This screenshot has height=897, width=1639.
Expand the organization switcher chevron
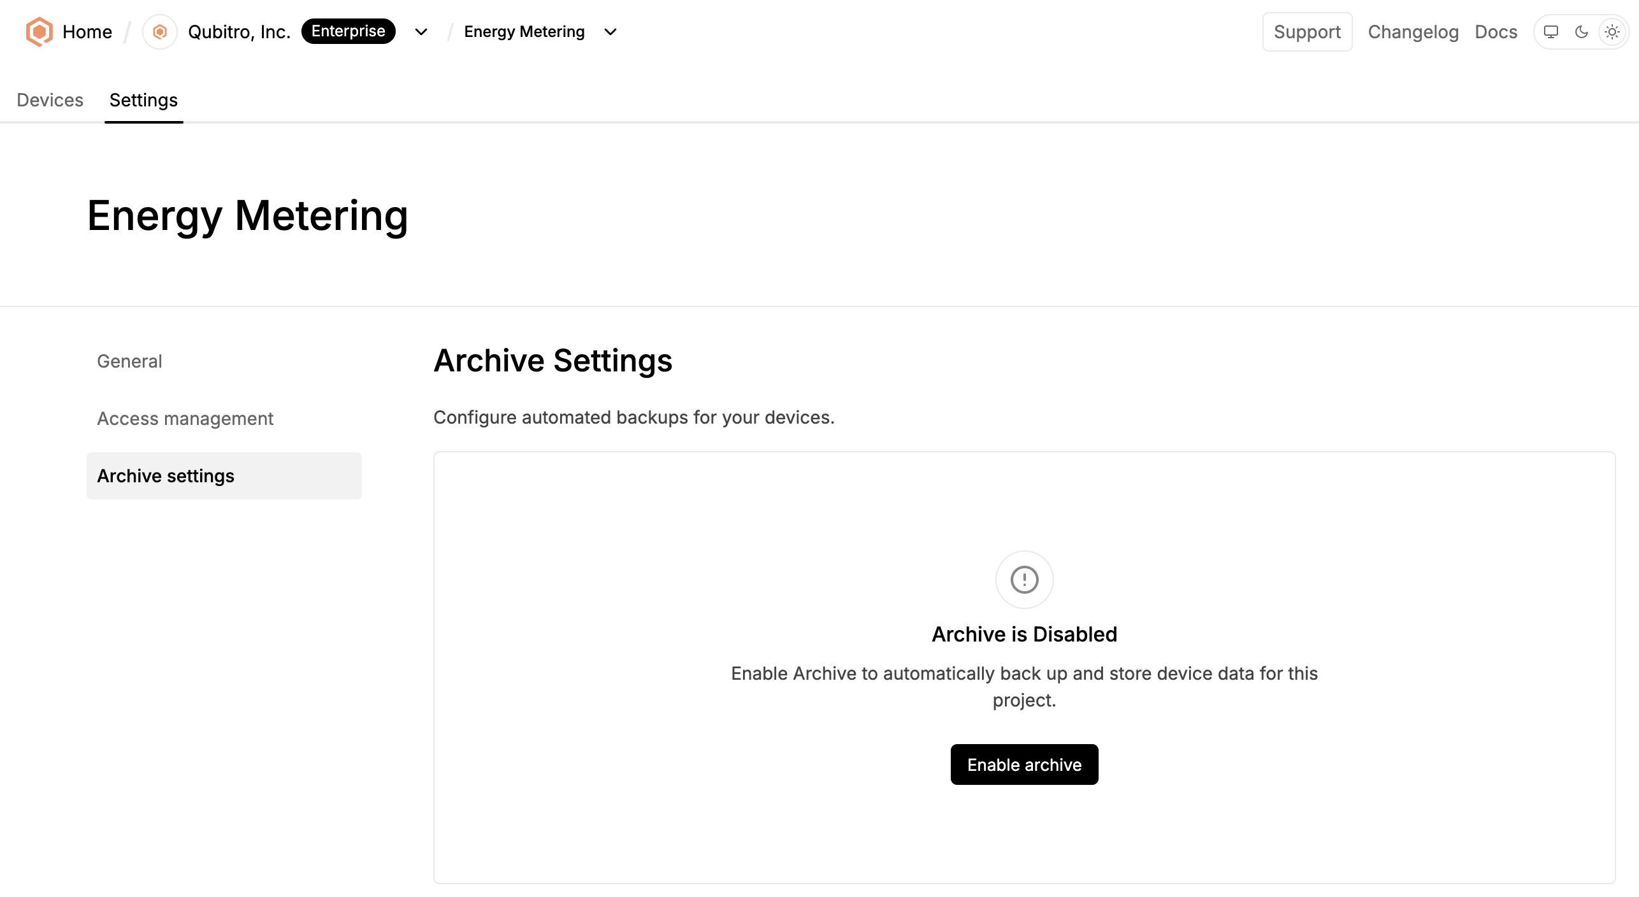click(x=421, y=32)
